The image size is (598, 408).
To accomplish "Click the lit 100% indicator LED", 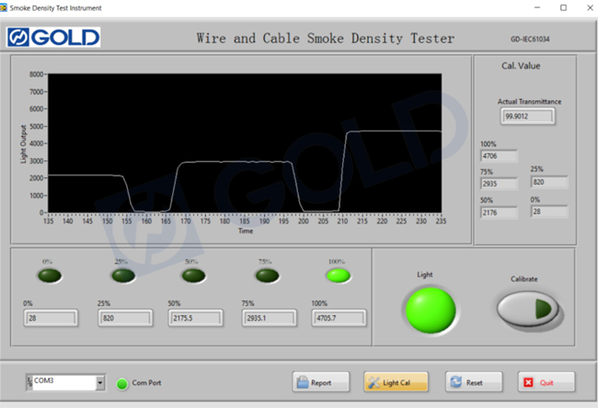I will (x=339, y=274).
